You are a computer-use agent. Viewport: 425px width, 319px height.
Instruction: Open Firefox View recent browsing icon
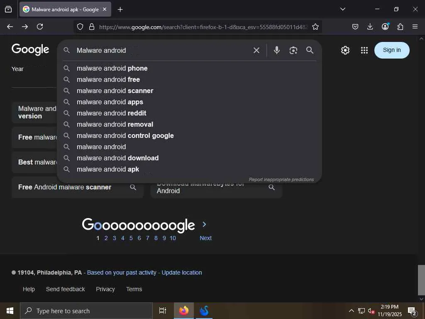tap(8, 9)
